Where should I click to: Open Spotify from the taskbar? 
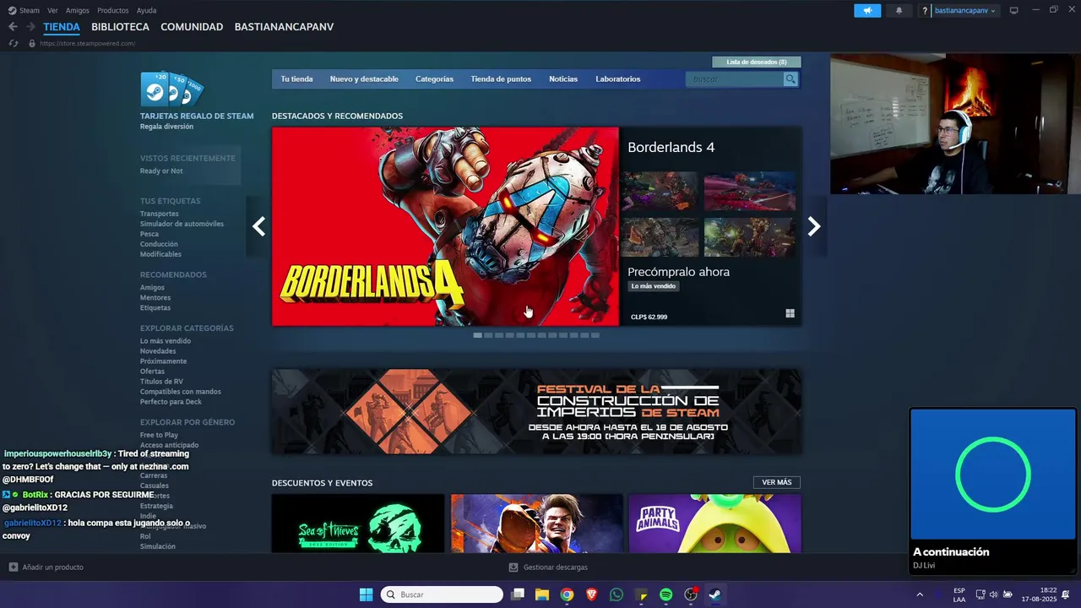(665, 594)
